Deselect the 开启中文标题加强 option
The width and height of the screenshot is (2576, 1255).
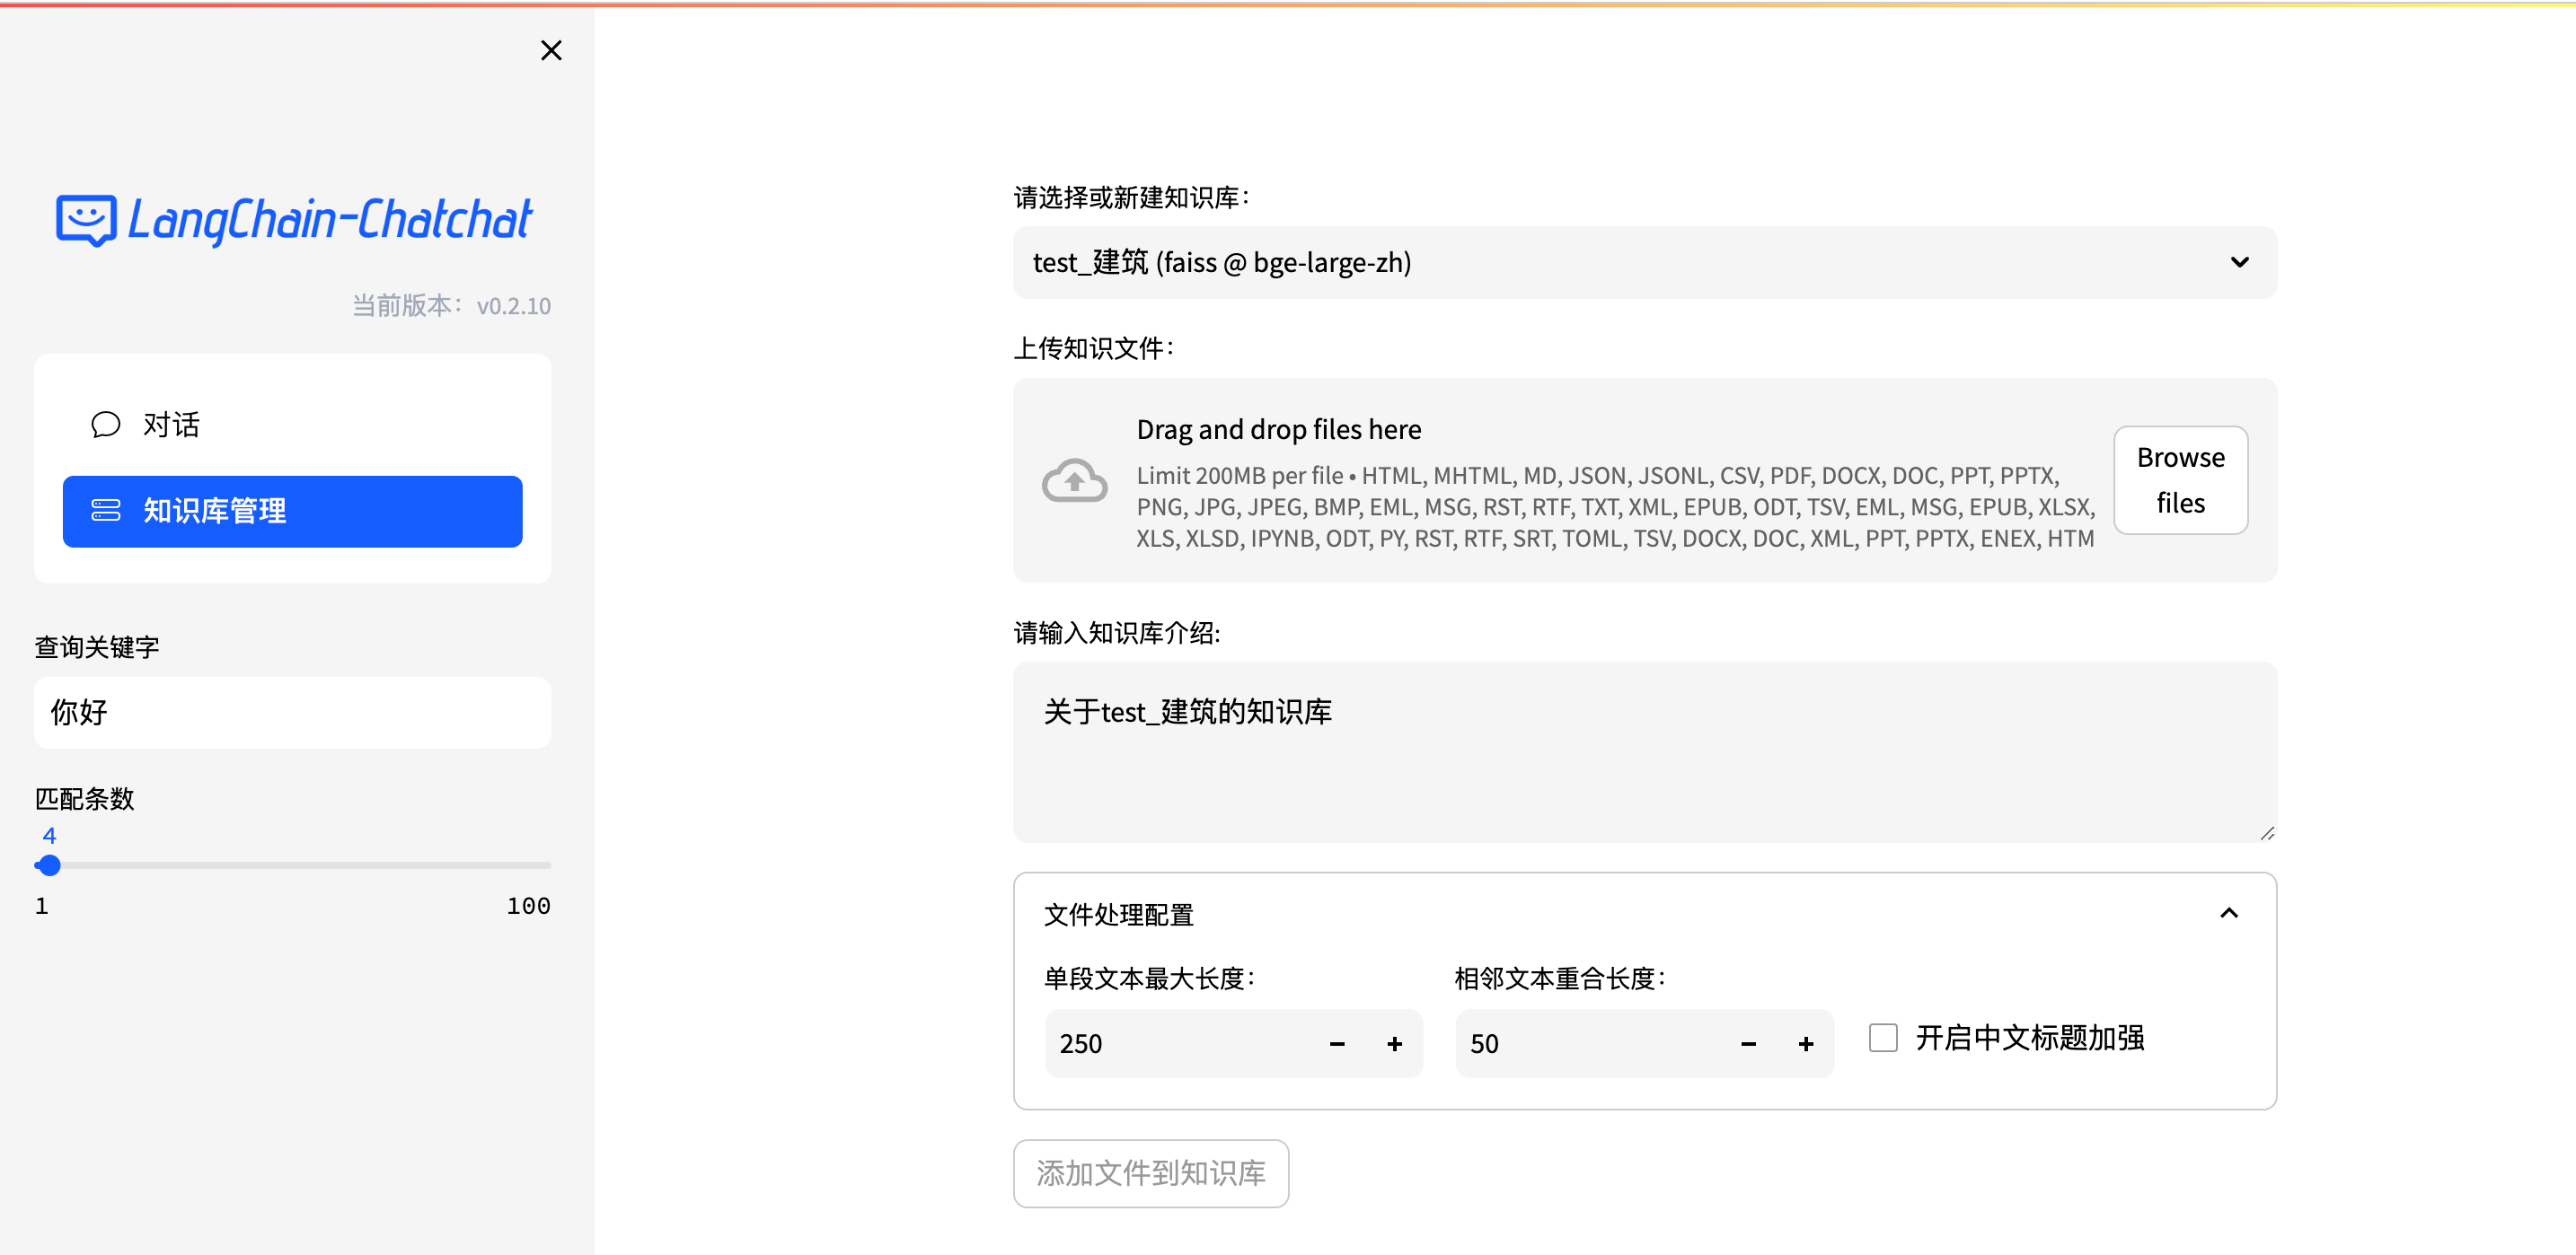point(1883,1038)
